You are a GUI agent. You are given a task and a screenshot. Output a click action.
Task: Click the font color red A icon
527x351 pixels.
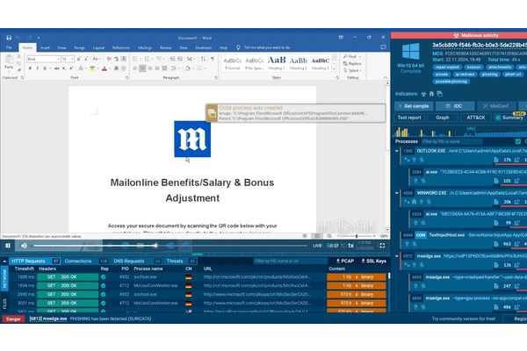(105, 68)
